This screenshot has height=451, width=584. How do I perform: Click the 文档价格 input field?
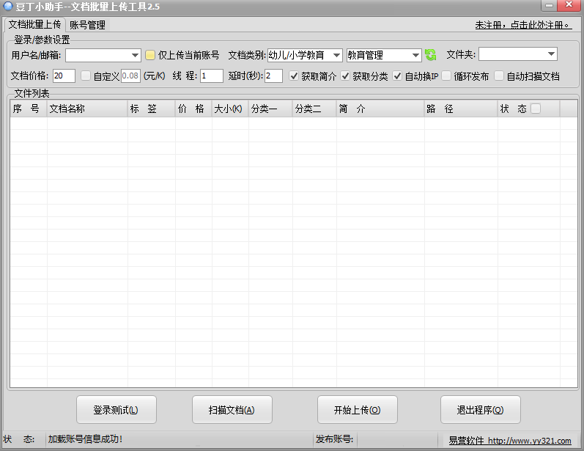tap(64, 76)
